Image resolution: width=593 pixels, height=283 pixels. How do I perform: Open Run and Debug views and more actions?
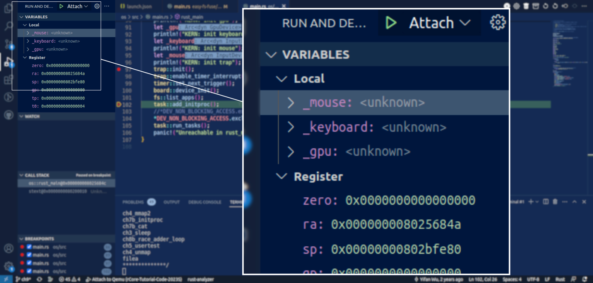point(107,6)
